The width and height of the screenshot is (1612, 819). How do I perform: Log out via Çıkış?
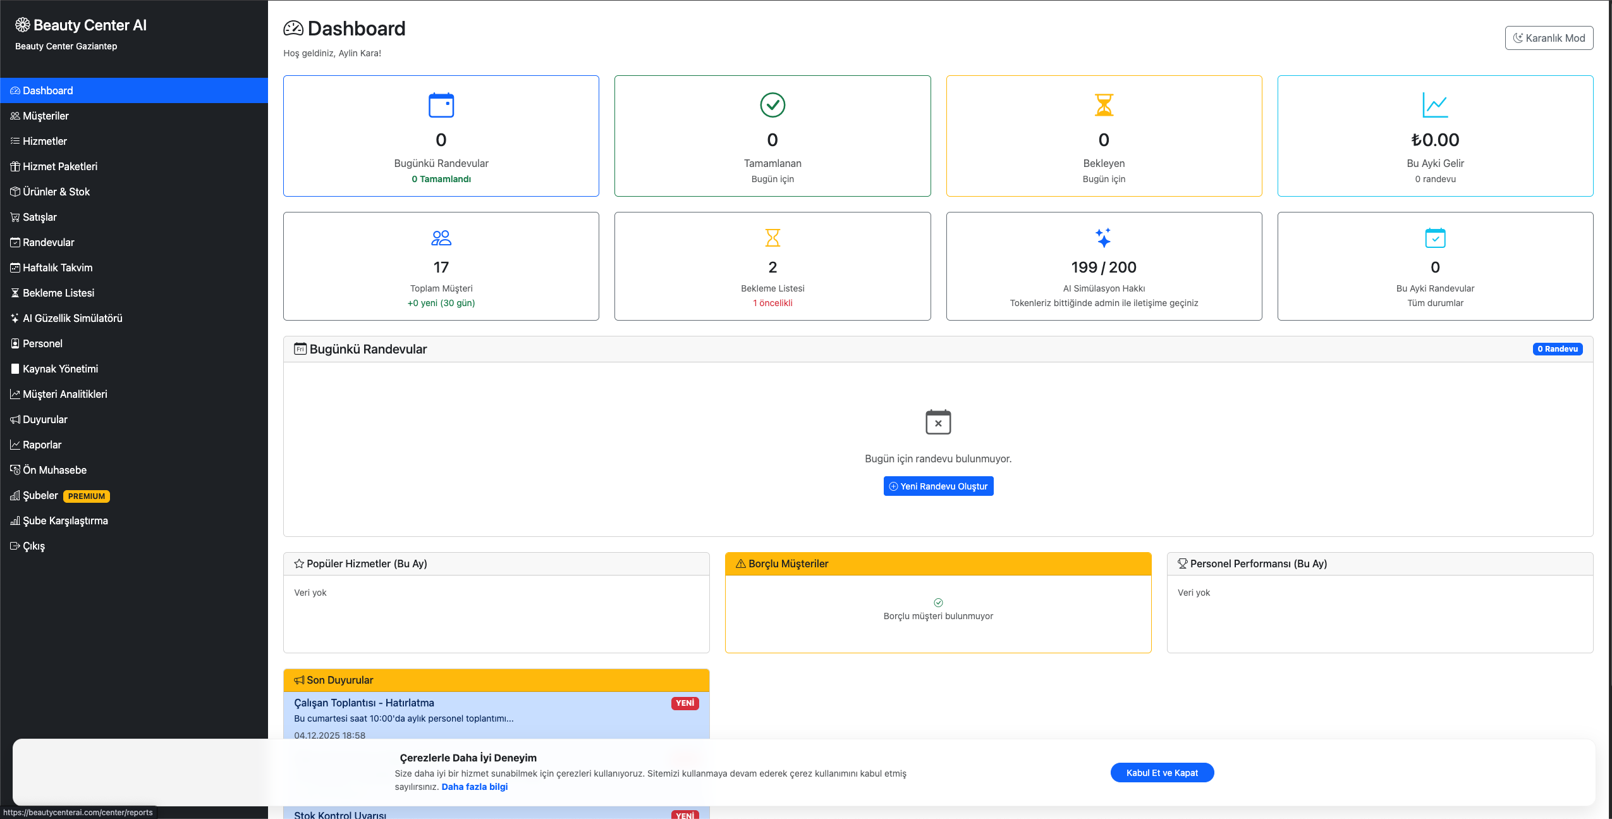pyautogui.click(x=34, y=546)
